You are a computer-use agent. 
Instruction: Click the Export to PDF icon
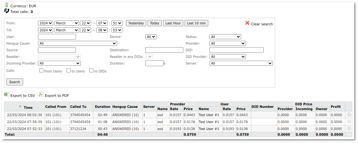pyautogui.click(x=41, y=95)
